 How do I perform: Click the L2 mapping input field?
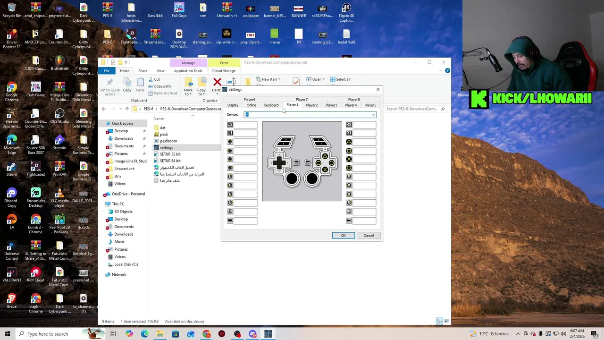(x=245, y=125)
